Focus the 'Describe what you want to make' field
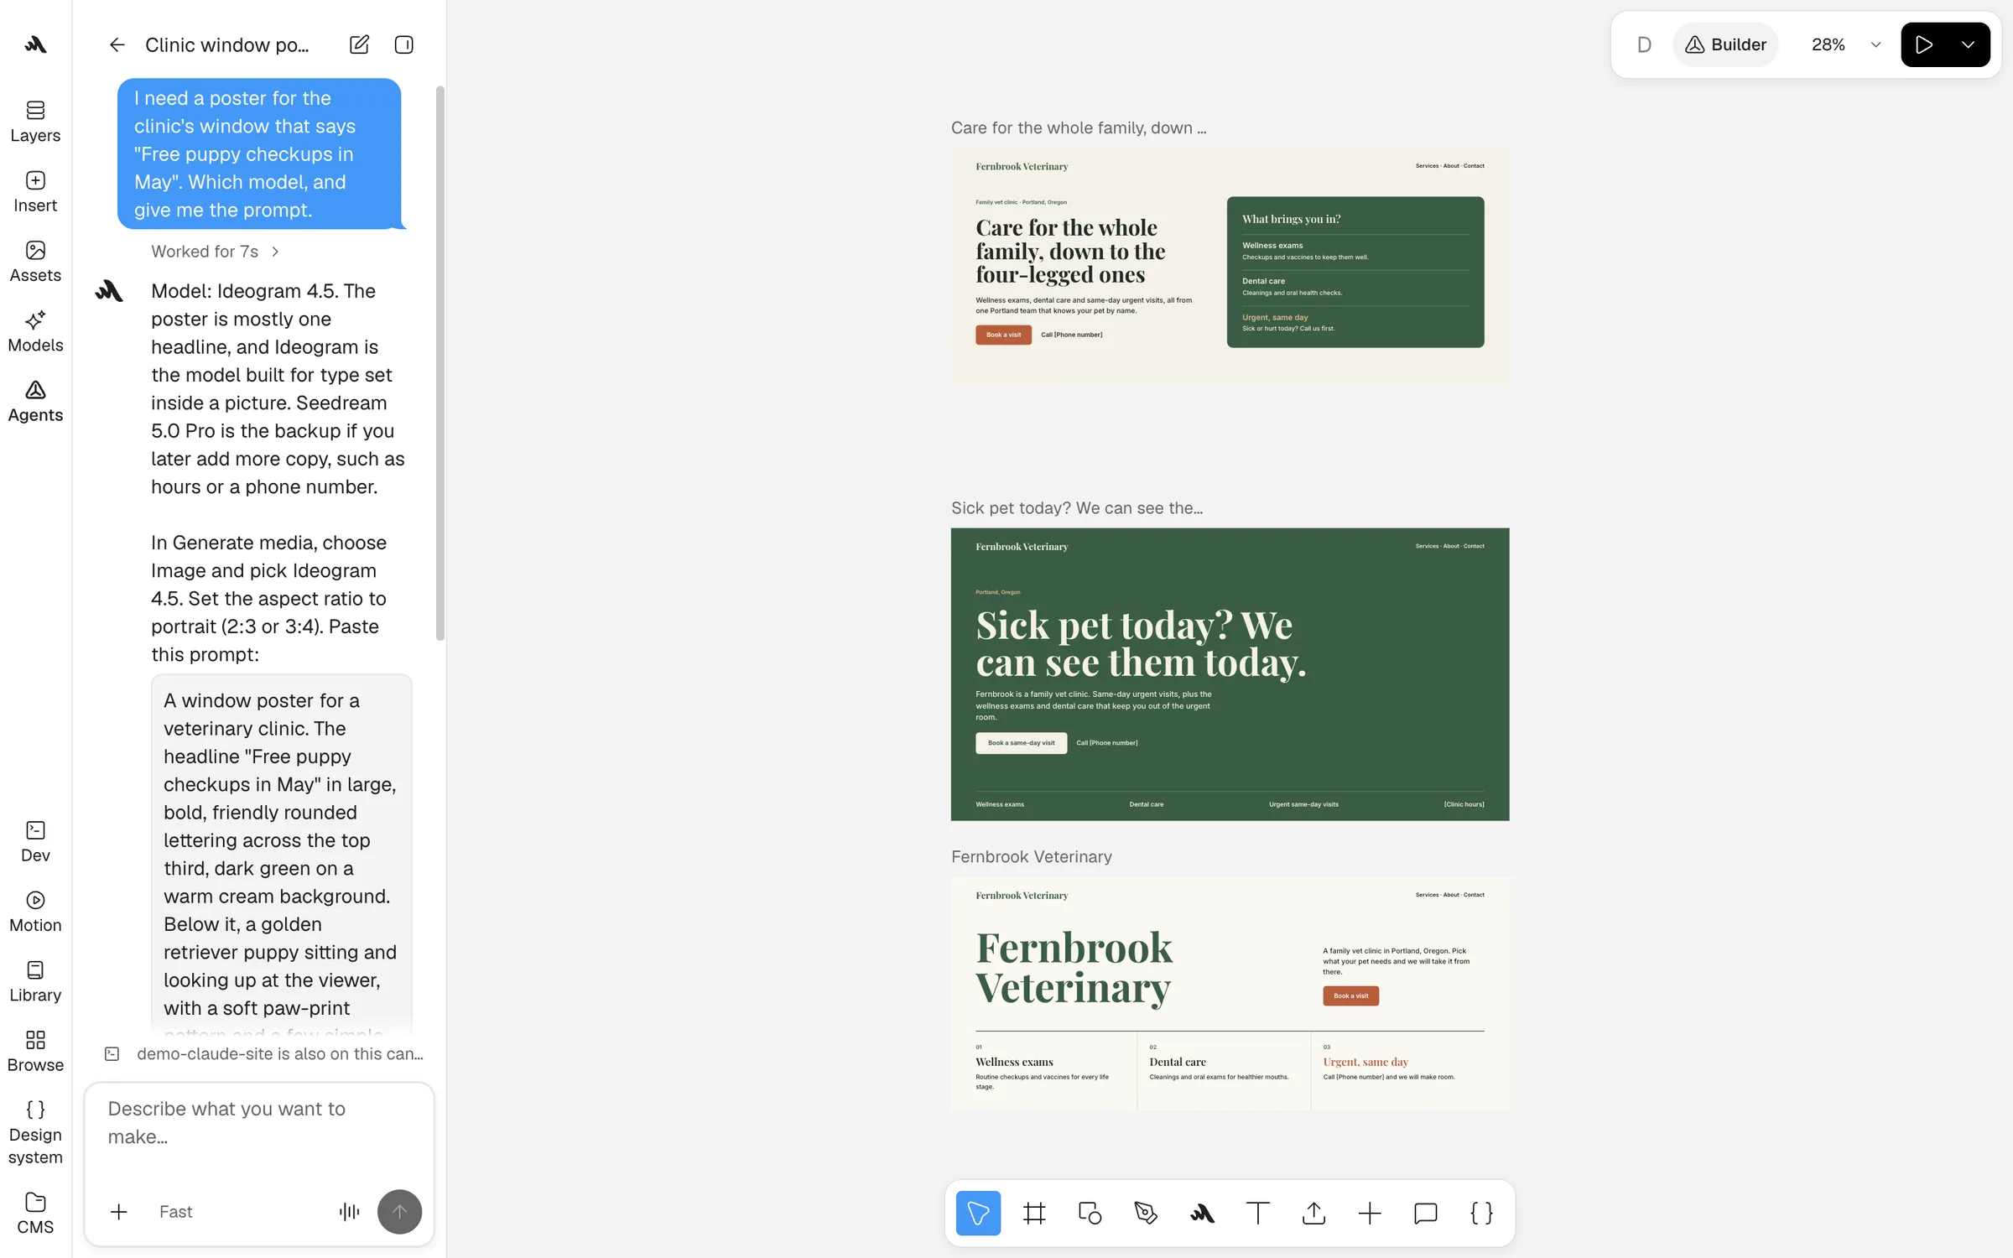Viewport: 2013px width, 1258px height. (258, 1124)
